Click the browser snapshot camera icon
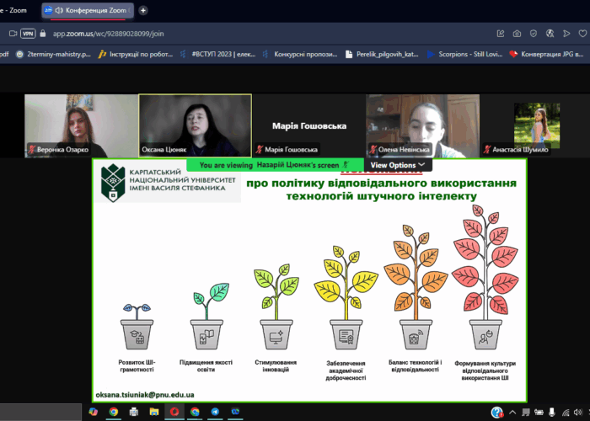Viewport: 590px width, 421px height. point(516,33)
